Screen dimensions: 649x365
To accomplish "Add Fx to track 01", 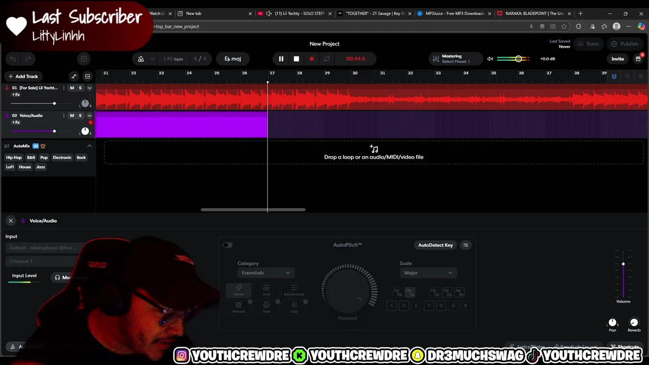I will click(x=16, y=95).
